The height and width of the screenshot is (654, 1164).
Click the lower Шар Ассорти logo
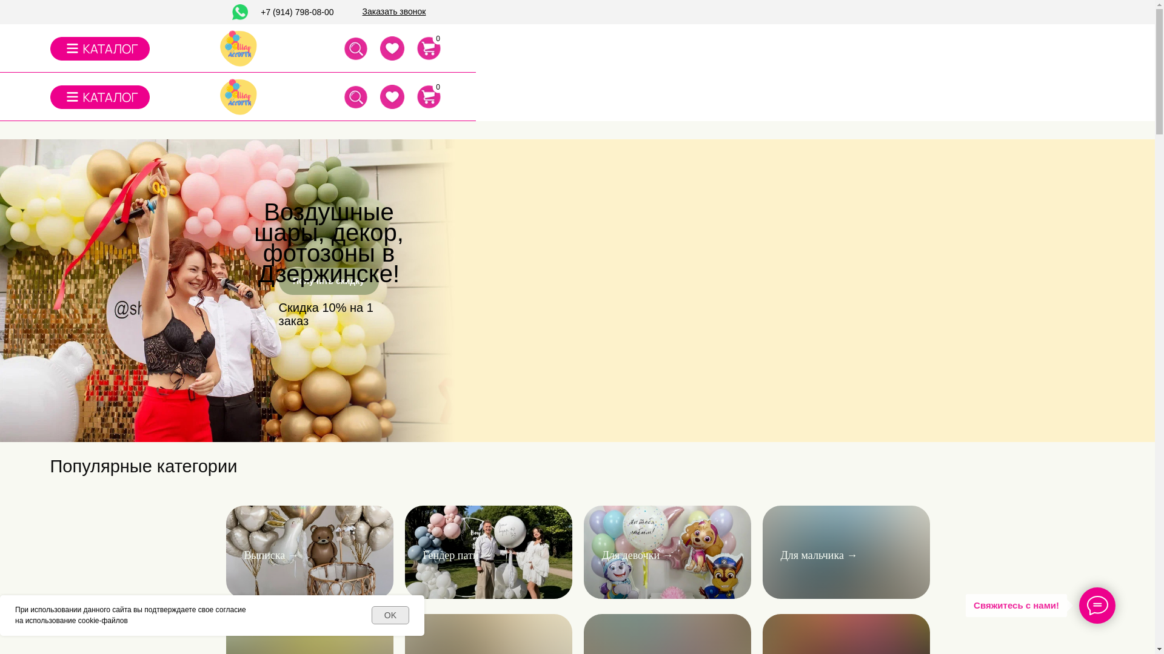(x=238, y=97)
